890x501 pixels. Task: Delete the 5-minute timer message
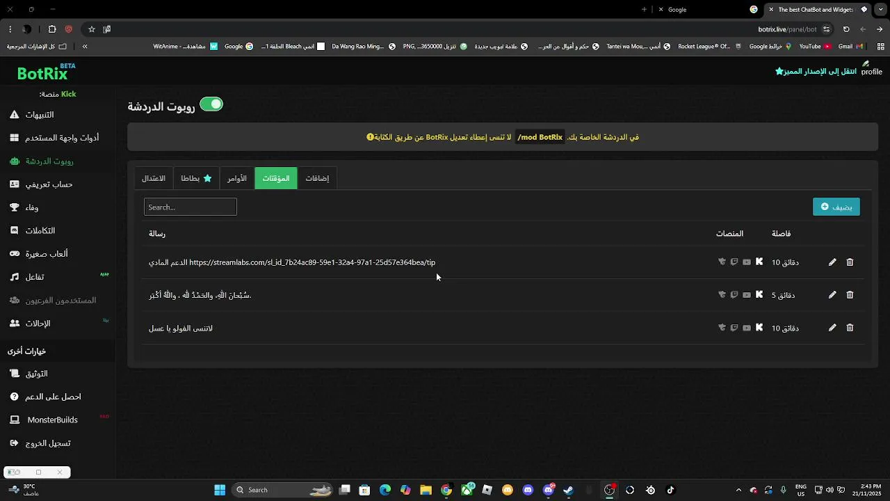click(x=850, y=295)
